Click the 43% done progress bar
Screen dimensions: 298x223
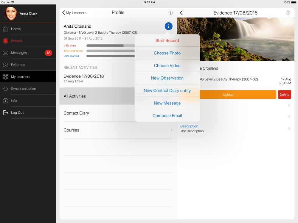[111, 45]
